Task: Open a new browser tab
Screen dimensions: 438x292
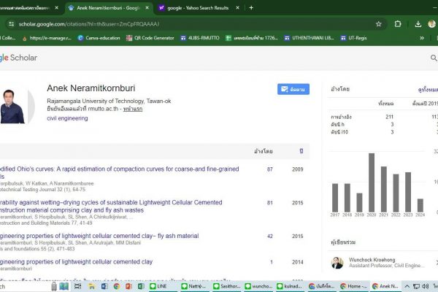Action: [251, 8]
